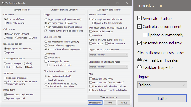Check Ignora le finestre minimizzate
The width and height of the screenshot is (191, 107).
coord(93,23)
